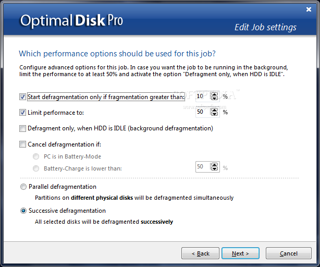320x267 pixels.
Task: Return with the Back button
Action: coord(201,253)
